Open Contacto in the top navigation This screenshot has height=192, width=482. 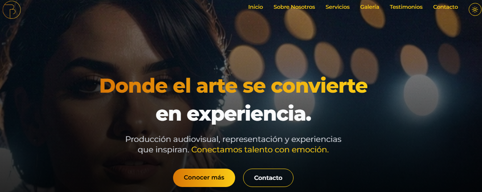tap(445, 7)
